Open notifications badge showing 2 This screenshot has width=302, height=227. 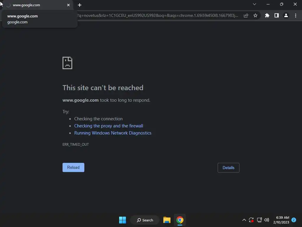point(294,220)
